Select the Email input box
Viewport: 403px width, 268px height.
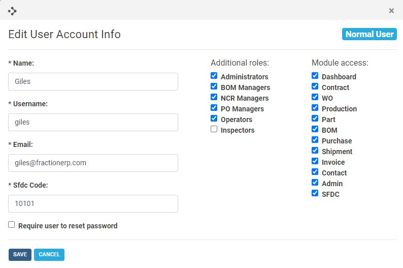point(93,163)
